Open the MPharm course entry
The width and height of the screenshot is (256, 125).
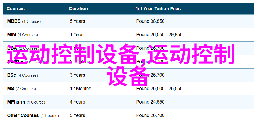tap(26, 102)
